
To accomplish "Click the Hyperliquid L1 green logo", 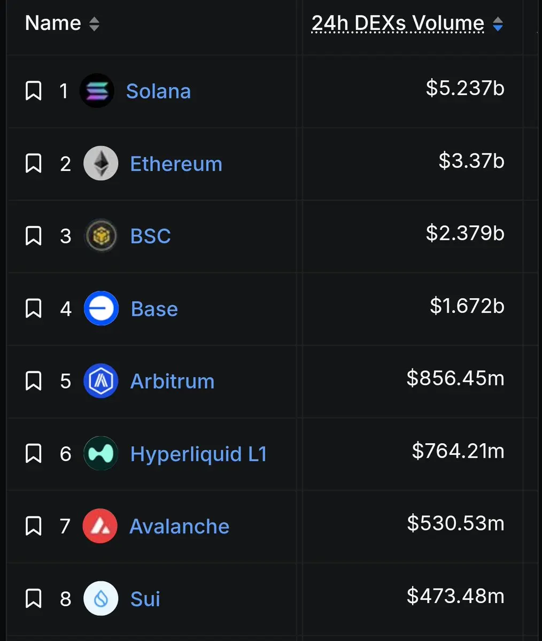I will (101, 453).
